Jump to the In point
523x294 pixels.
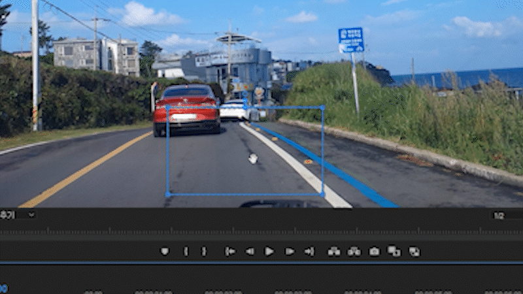click(x=230, y=252)
